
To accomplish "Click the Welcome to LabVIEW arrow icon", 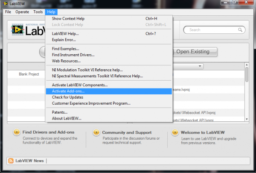I will pos(175,132).
